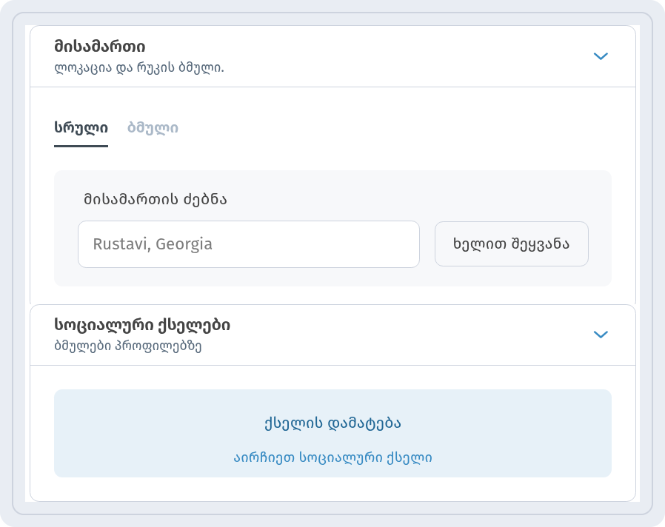Click the ხელით შეყვანა button
This screenshot has width=665, height=527.
pos(512,244)
